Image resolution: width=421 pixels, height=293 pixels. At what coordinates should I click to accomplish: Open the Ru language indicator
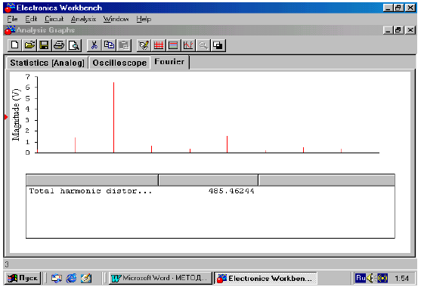(x=361, y=278)
